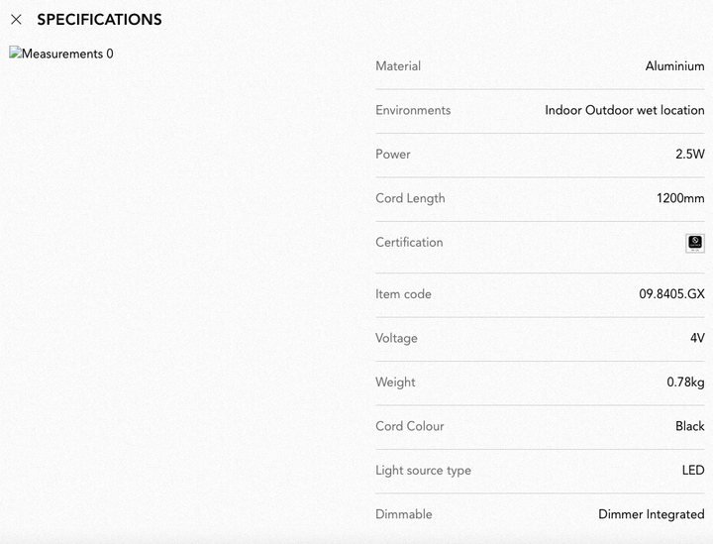Click the item code 09.8405.GX

[x=671, y=294]
